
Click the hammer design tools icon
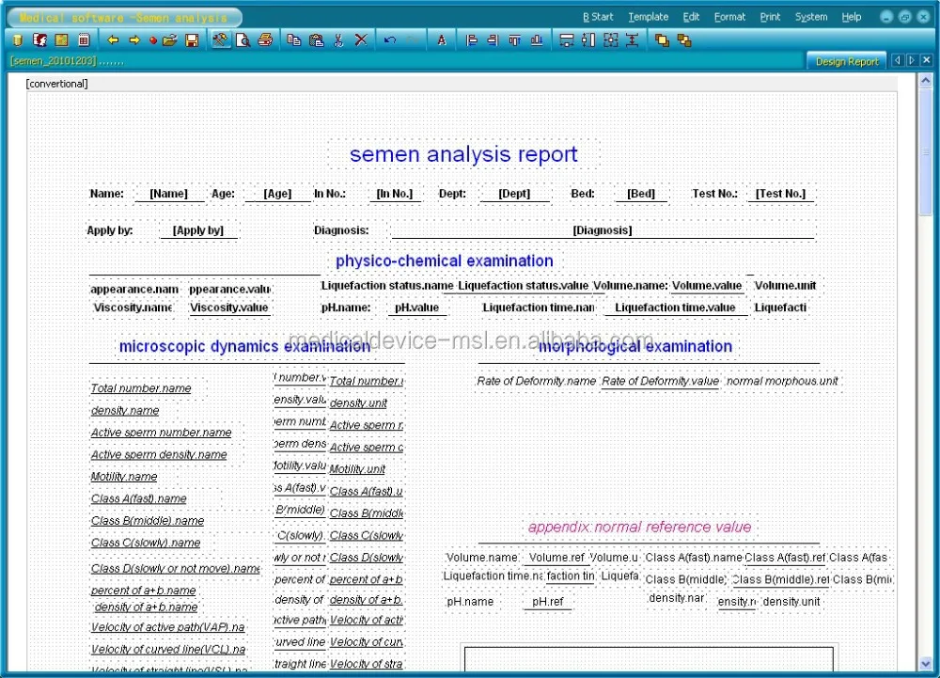tap(221, 40)
